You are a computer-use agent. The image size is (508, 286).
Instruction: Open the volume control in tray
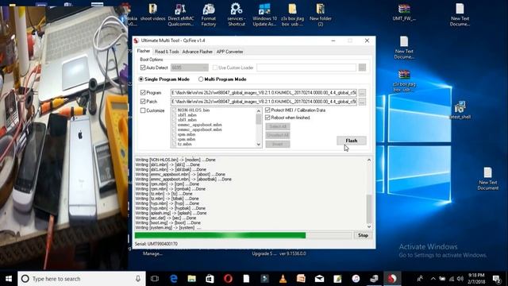[460, 279]
